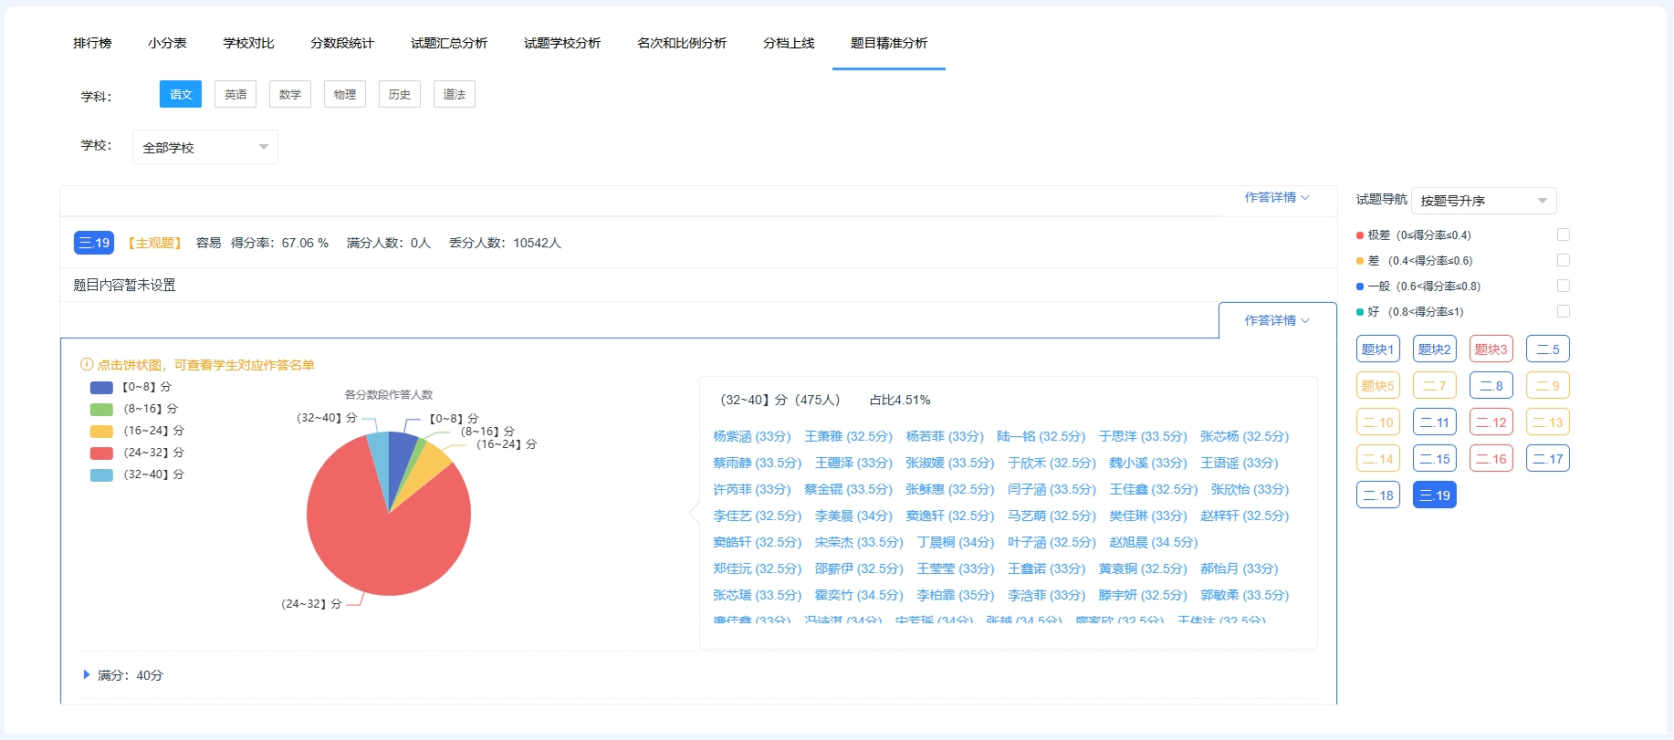Go to the 试题学校分析 tab
1674x740 pixels.
(x=562, y=43)
